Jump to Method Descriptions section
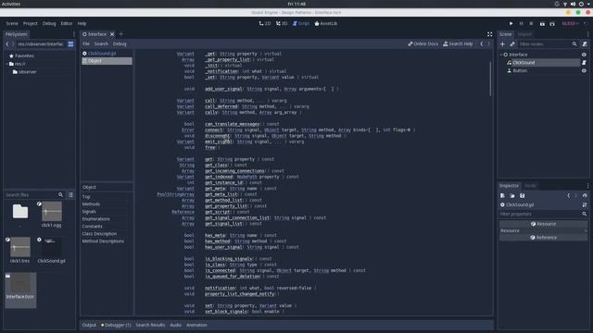The height and width of the screenshot is (333, 593). (x=103, y=240)
